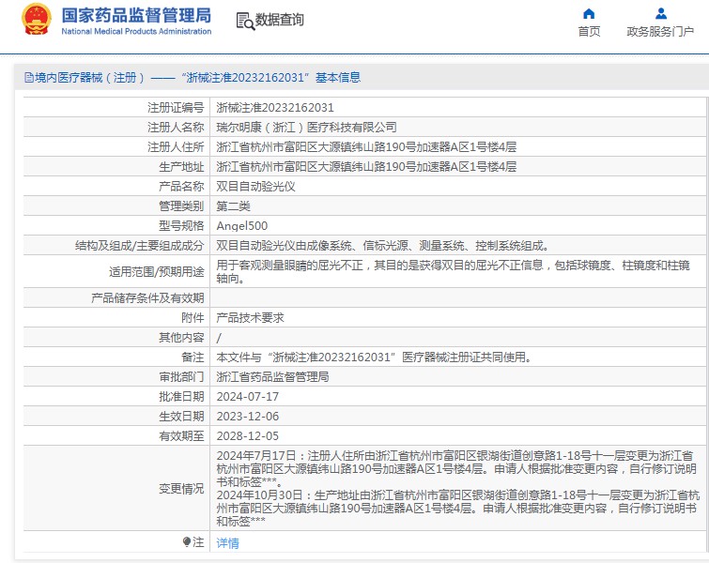
Task: Click the 批准日期 row label
Action: pos(181,397)
